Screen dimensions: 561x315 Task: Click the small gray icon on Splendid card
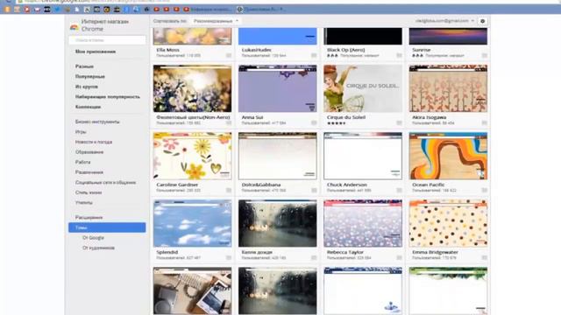point(228,257)
